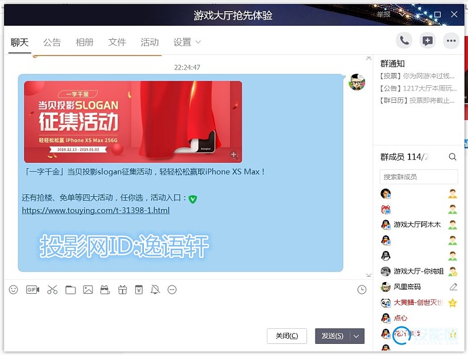The height and width of the screenshot is (355, 468).
Task: Click the invite/add chat bubble icon
Action: (x=428, y=40)
